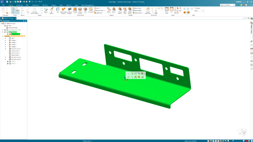Open the Break Corner dropdown arrow
The height and width of the screenshot is (142, 253).
[x=104, y=10]
